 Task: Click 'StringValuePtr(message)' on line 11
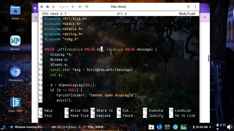coord(110,70)
